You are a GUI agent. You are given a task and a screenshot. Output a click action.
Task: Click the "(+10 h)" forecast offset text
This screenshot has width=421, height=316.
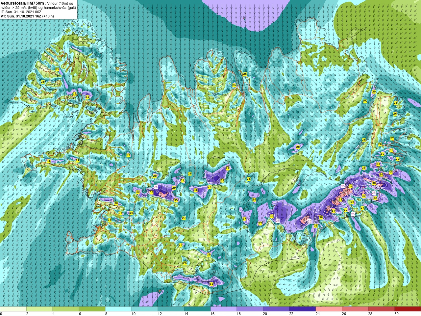point(48,16)
